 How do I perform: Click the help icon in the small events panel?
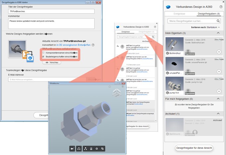[x=155, y=27]
